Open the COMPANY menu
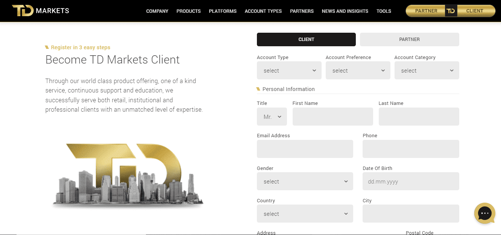501x235 pixels. (x=157, y=11)
